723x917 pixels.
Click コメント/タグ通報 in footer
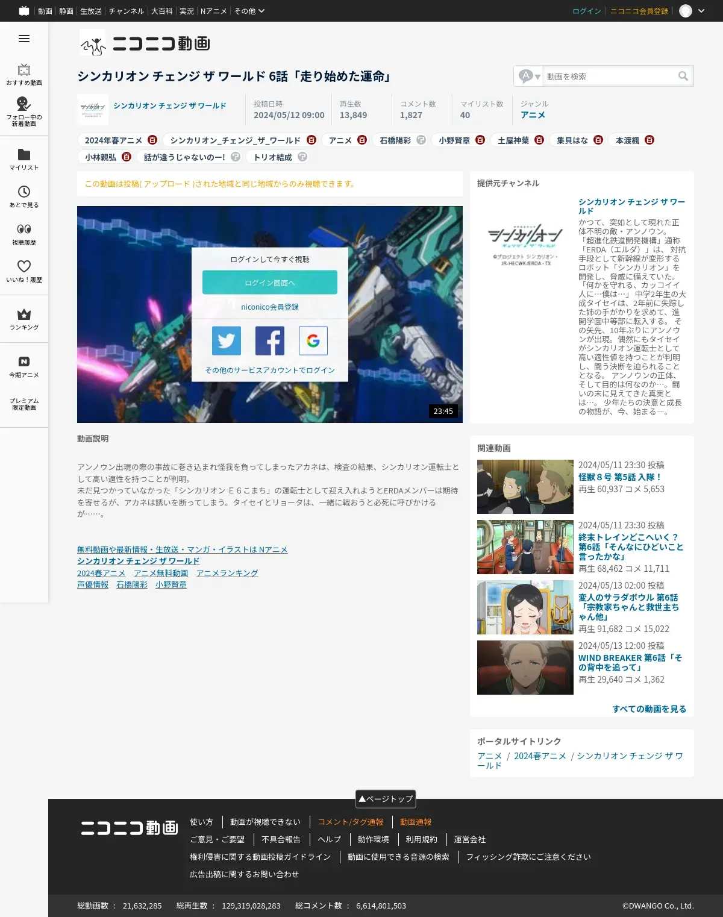pyautogui.click(x=351, y=822)
